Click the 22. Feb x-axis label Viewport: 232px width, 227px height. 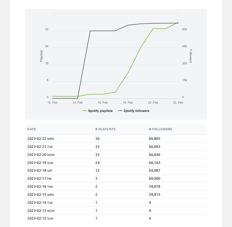tap(178, 103)
